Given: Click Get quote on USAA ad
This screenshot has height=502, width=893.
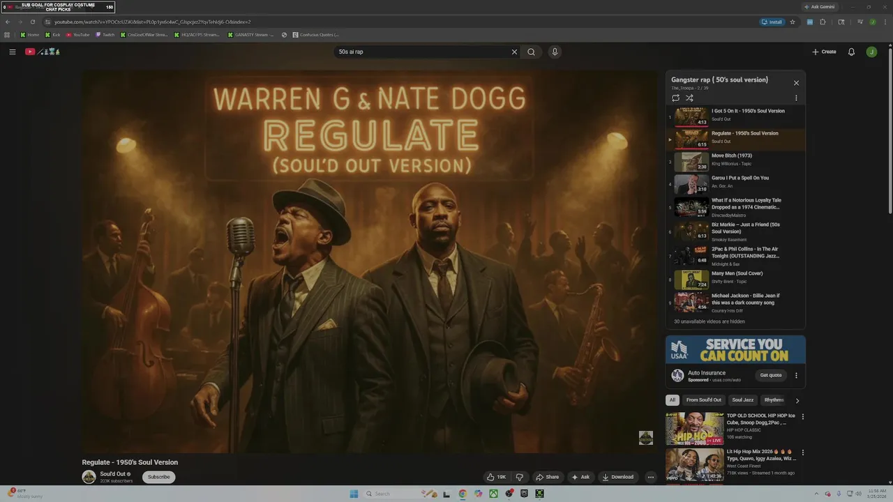Looking at the screenshot, I should click(x=771, y=375).
